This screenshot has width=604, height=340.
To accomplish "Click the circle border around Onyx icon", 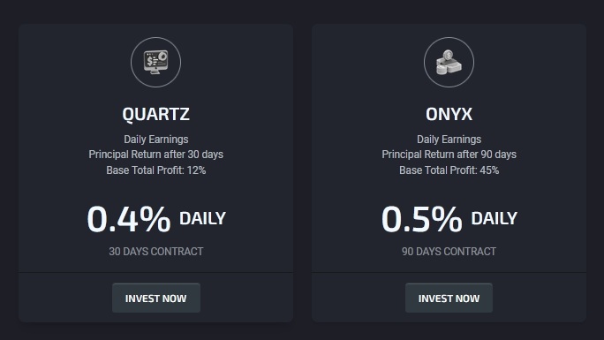I will point(449,38).
